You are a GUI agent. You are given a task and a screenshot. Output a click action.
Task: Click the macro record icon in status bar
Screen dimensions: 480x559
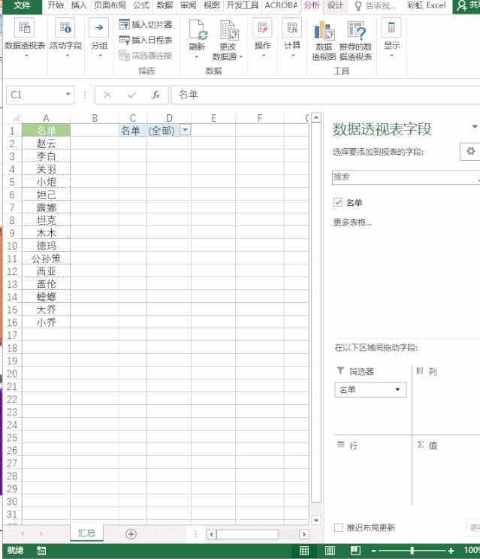tap(41, 551)
